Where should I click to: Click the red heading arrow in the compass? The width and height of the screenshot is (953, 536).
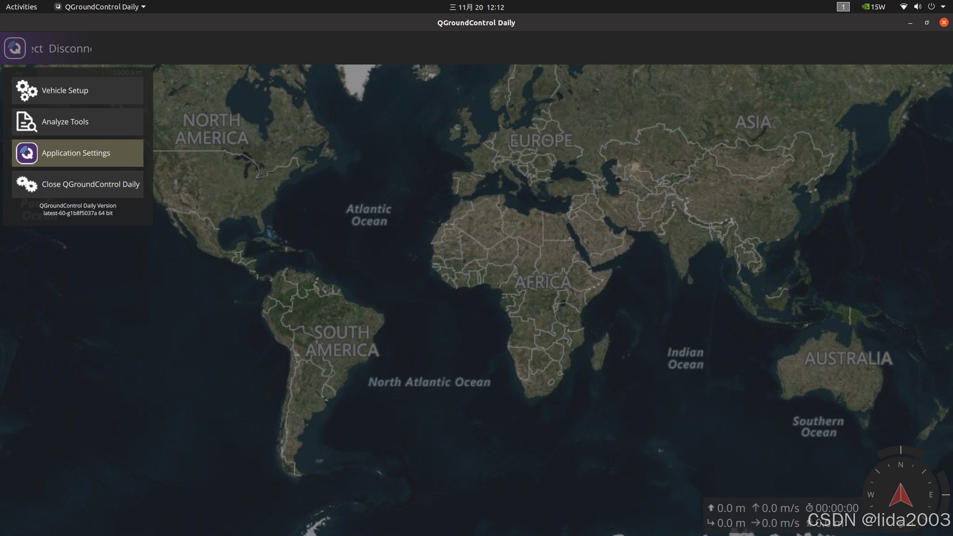coord(900,495)
